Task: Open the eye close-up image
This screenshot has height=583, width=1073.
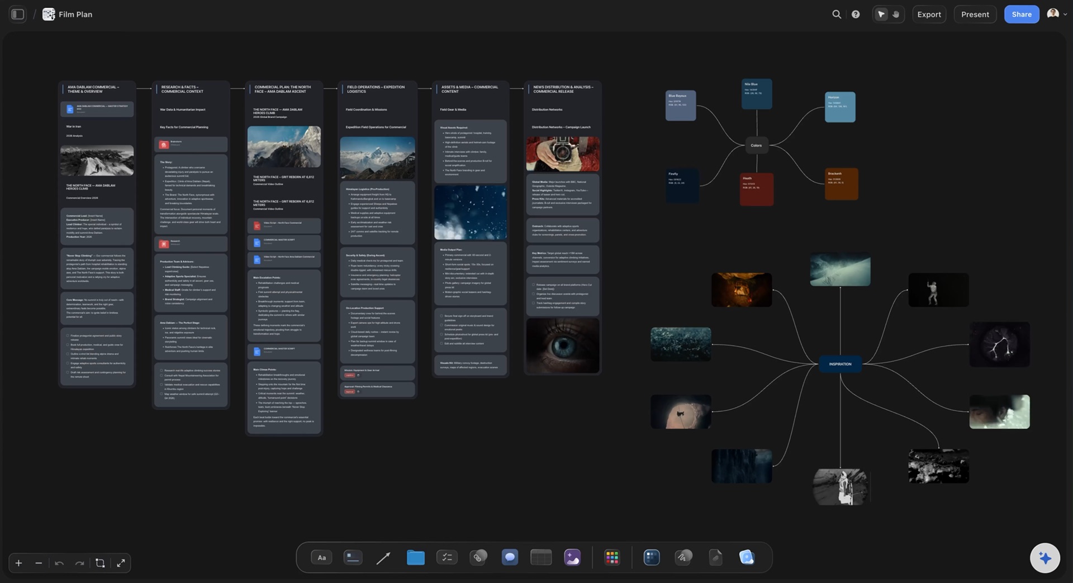Action: [563, 346]
